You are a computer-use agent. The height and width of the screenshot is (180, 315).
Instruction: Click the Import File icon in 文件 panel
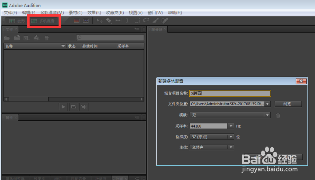click(x=17, y=38)
